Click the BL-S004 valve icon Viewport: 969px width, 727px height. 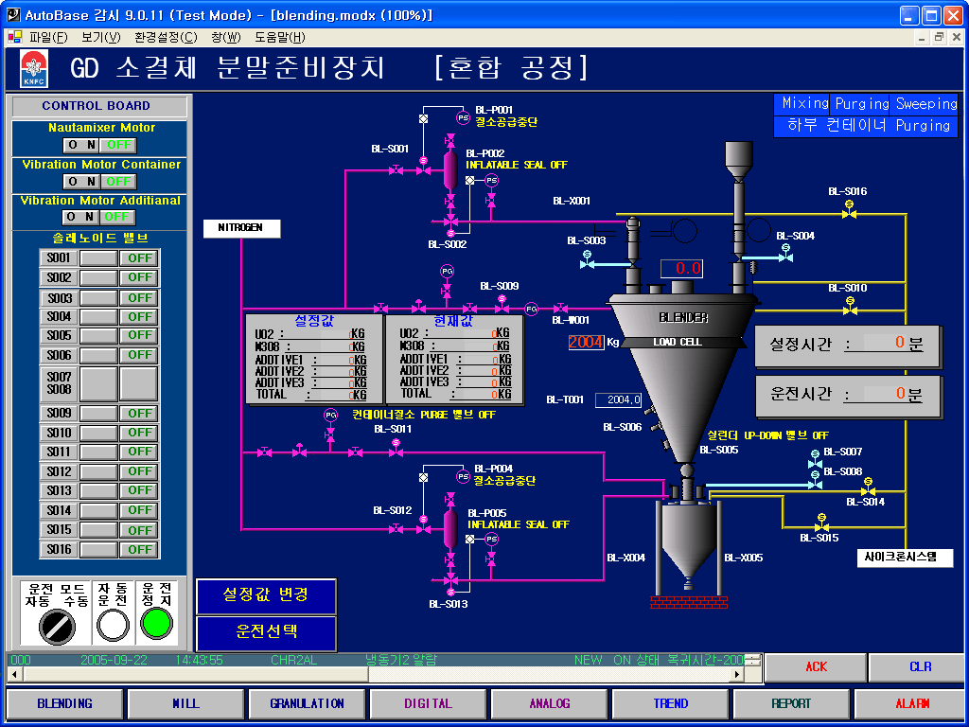click(x=784, y=257)
